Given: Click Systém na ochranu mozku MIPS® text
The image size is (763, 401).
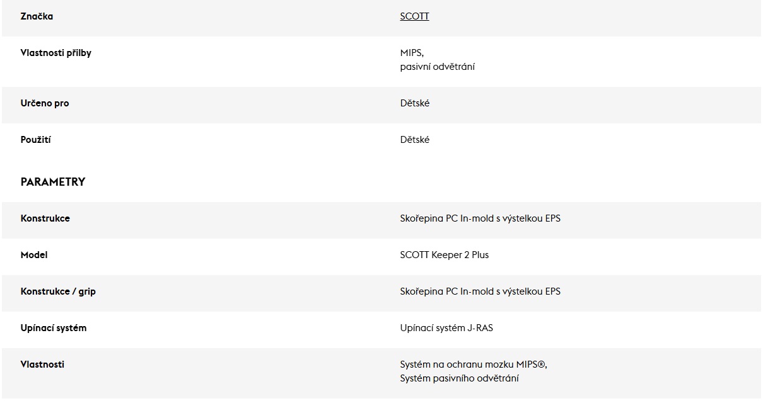Looking at the screenshot, I should coord(473,364).
